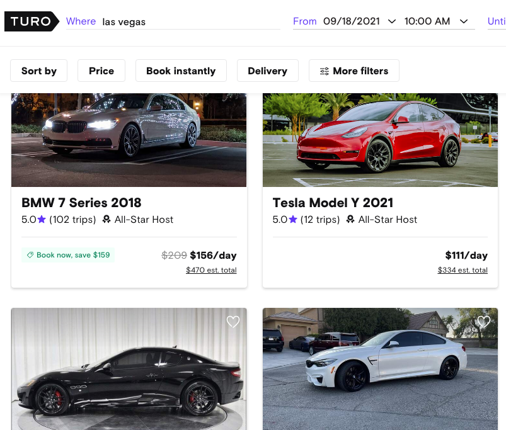Open the Price filter

(x=101, y=71)
